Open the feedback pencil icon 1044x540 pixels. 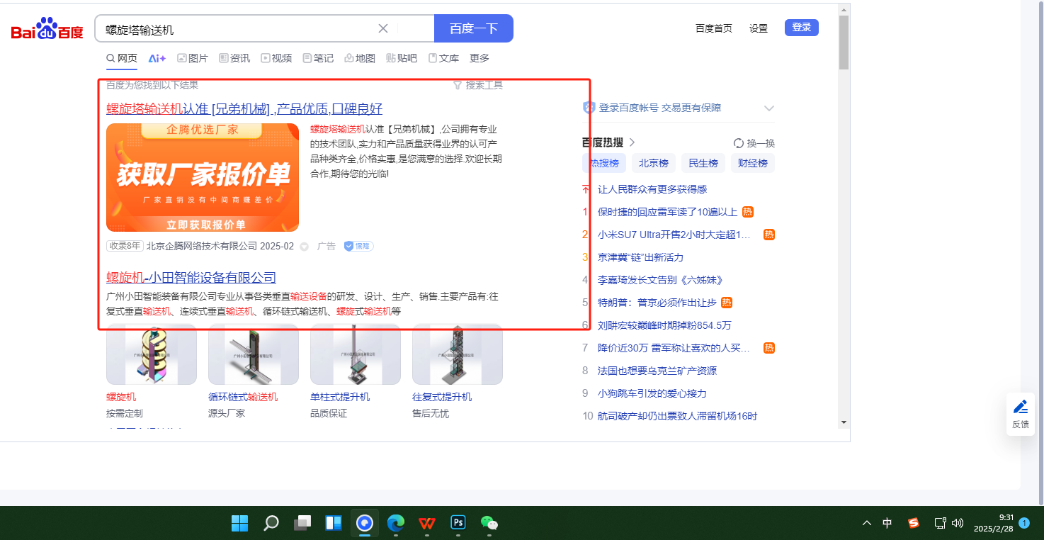(x=1020, y=407)
